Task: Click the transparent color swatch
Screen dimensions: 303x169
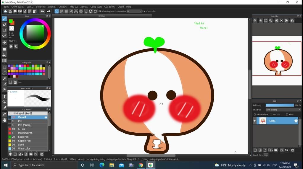Action: pyautogui.click(x=12, y=29)
